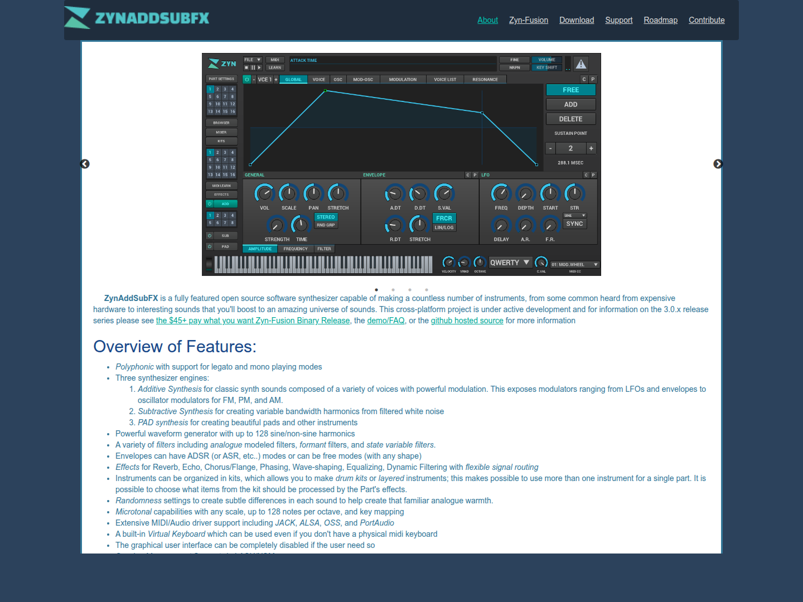
Task: Open the Roadmap navigation link
Action: click(x=661, y=20)
